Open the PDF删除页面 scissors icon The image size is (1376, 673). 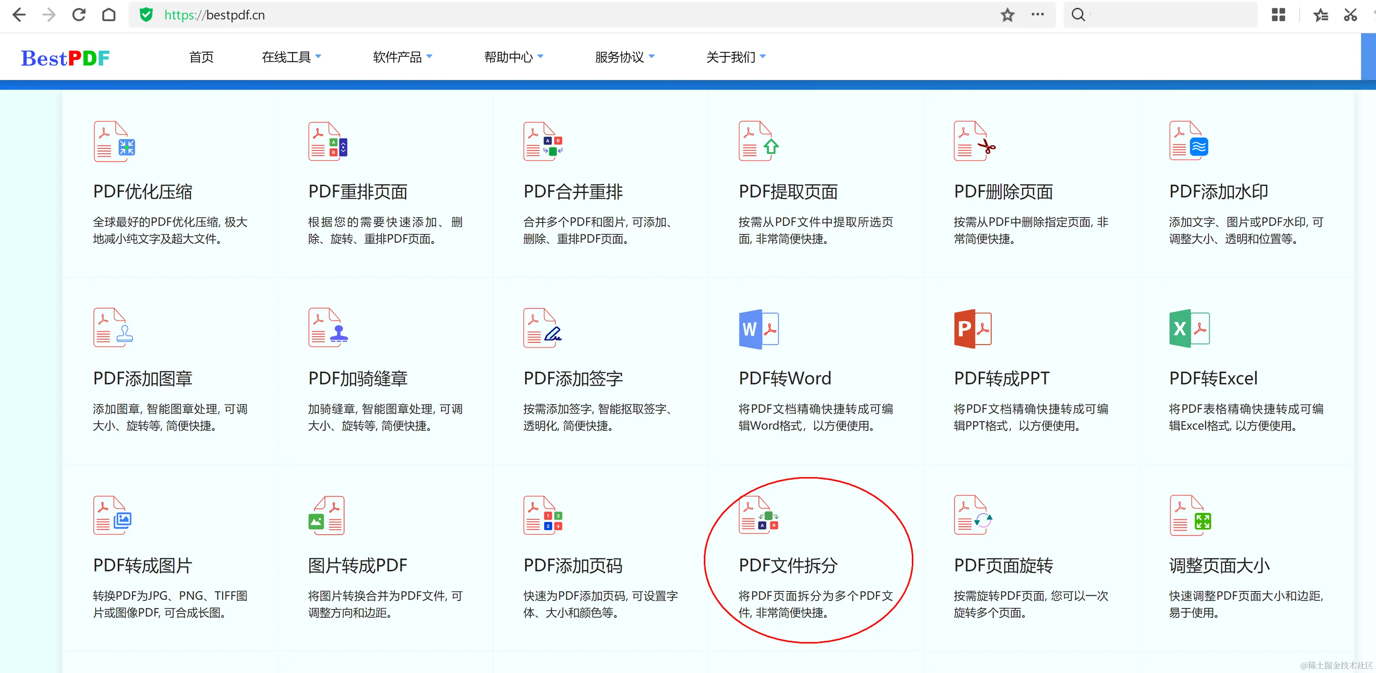point(974,141)
